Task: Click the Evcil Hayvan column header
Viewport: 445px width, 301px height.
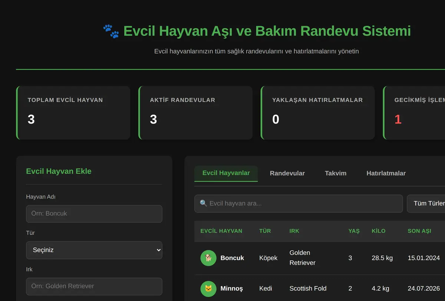Action: coord(221,231)
